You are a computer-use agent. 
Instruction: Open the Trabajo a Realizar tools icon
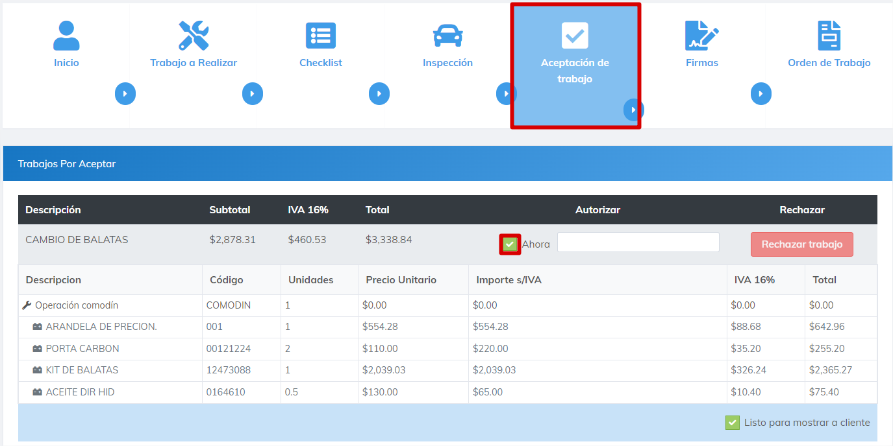[194, 36]
